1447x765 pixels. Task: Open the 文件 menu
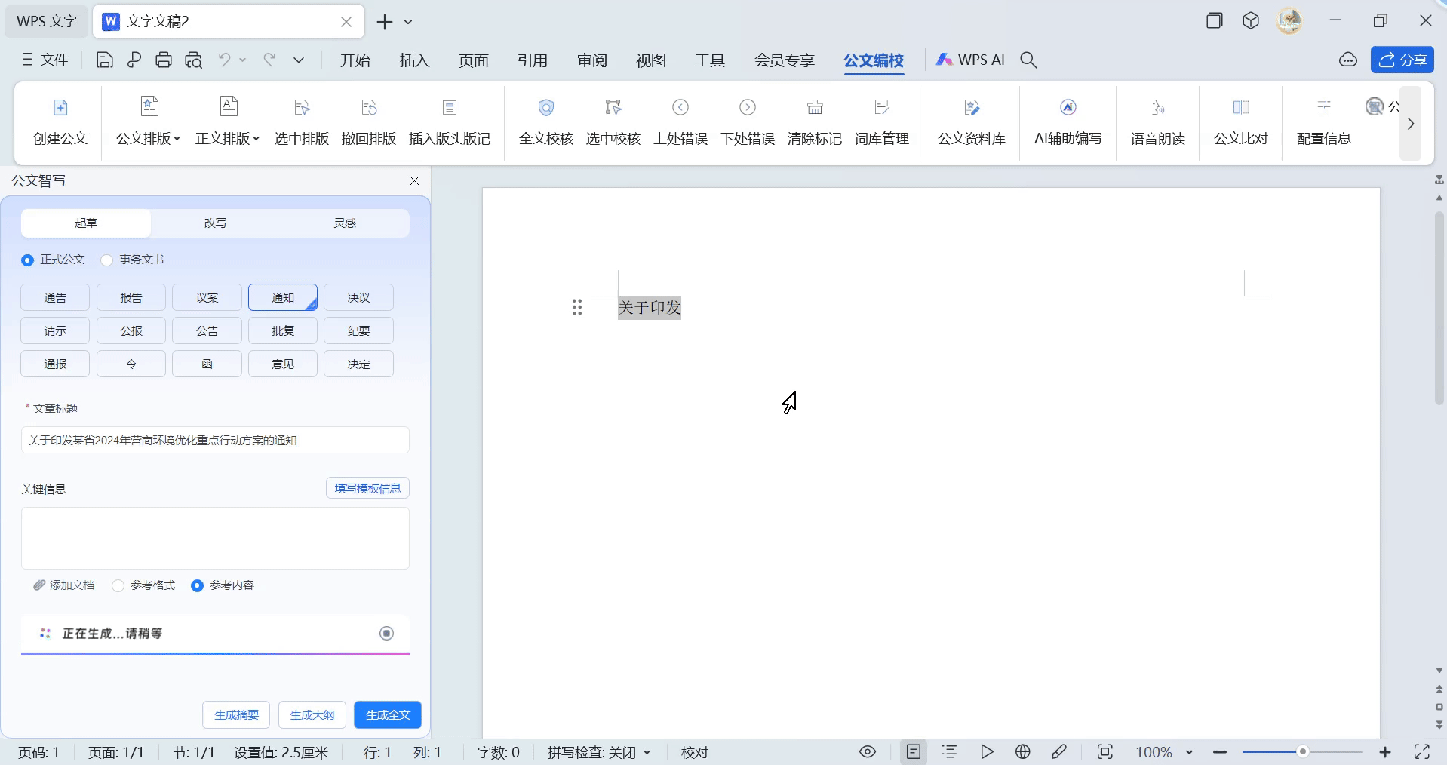[x=45, y=60]
